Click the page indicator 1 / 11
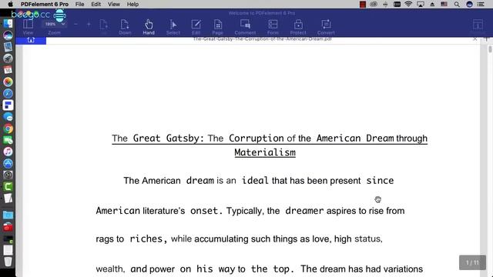Viewport: 493px width, 277px height. coord(472,262)
